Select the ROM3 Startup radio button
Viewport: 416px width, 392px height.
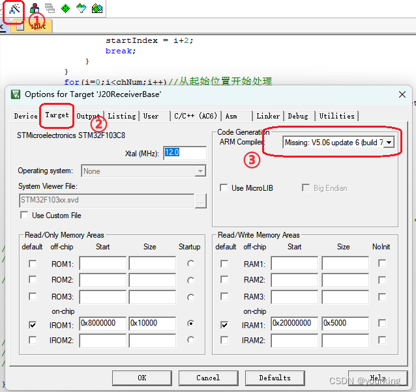[x=190, y=297]
